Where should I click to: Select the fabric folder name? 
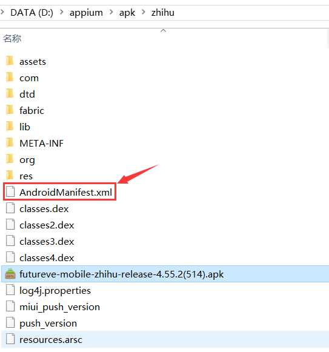click(32, 111)
